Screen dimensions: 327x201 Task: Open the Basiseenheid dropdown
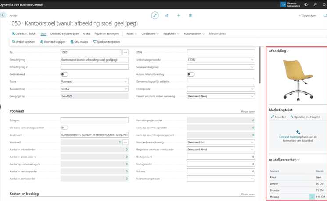pos(126,89)
